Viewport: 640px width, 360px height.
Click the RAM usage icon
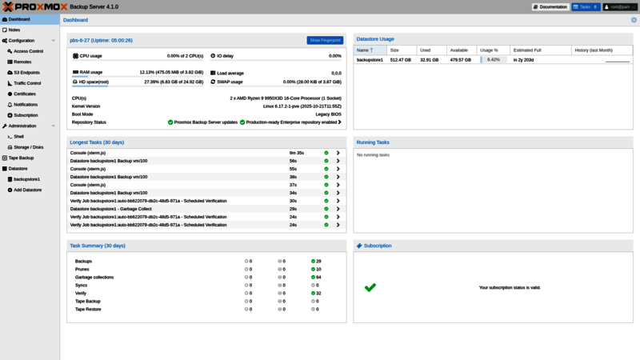pos(75,72)
